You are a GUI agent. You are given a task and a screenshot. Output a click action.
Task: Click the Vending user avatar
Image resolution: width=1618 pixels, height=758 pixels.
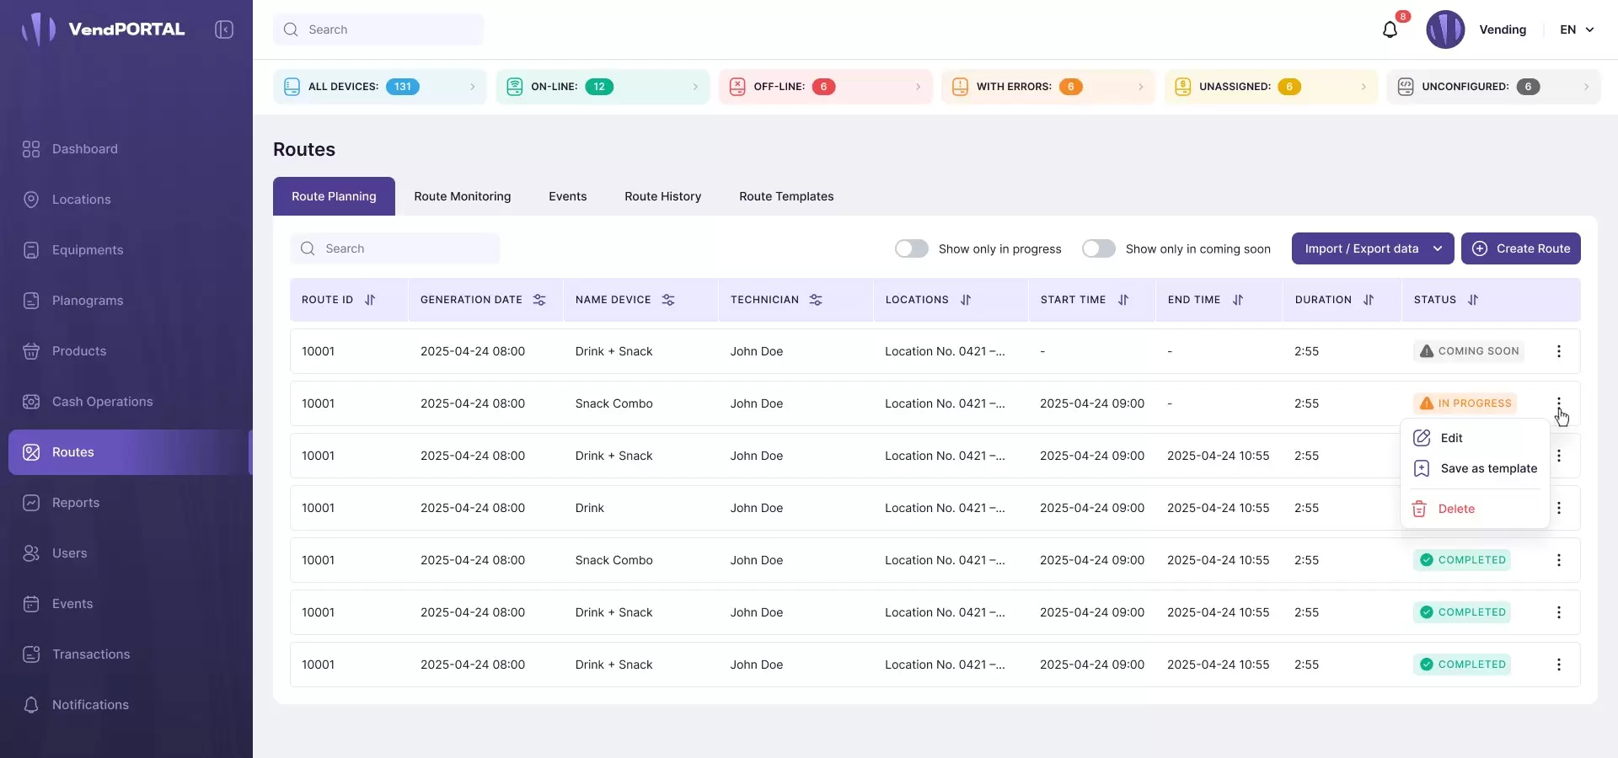point(1445,29)
